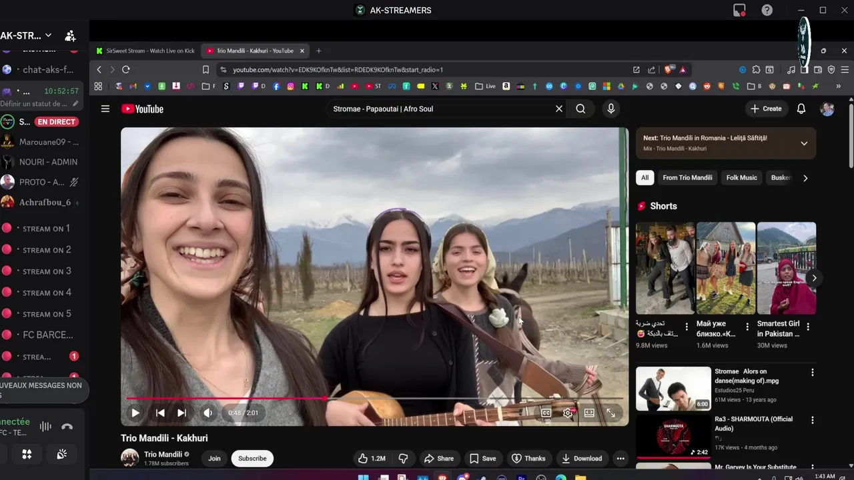The width and height of the screenshot is (854, 480).
Task: Skip to next video in player
Action: pyautogui.click(x=181, y=413)
